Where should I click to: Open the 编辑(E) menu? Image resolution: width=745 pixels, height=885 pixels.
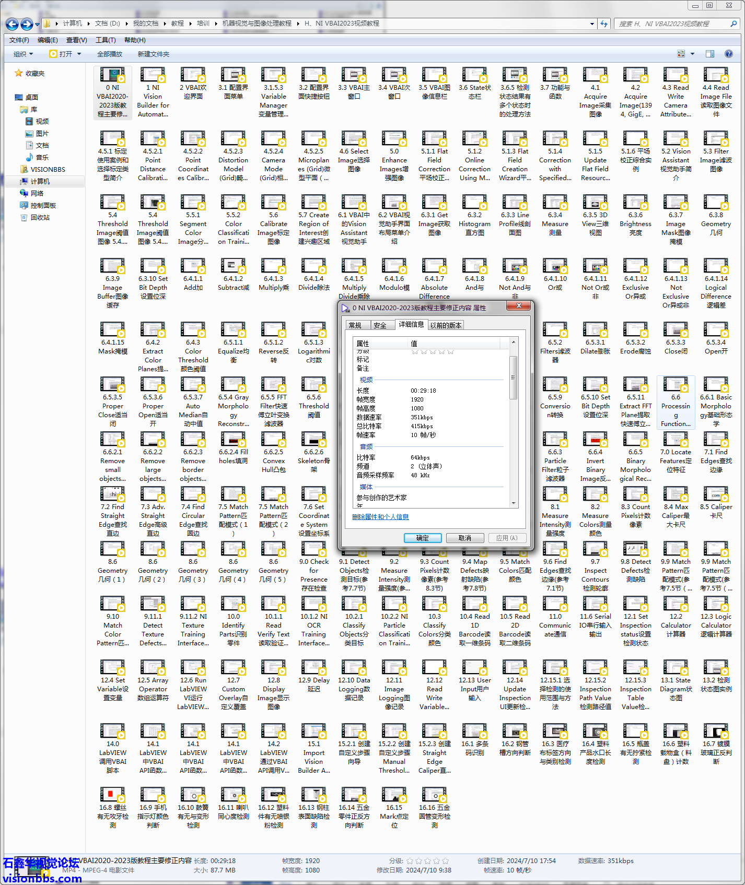point(48,40)
